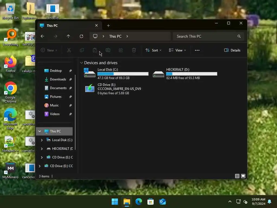This screenshot has height=208, width=277.
Task: Unpin Pictures from Quick access
Action: click(x=71, y=97)
